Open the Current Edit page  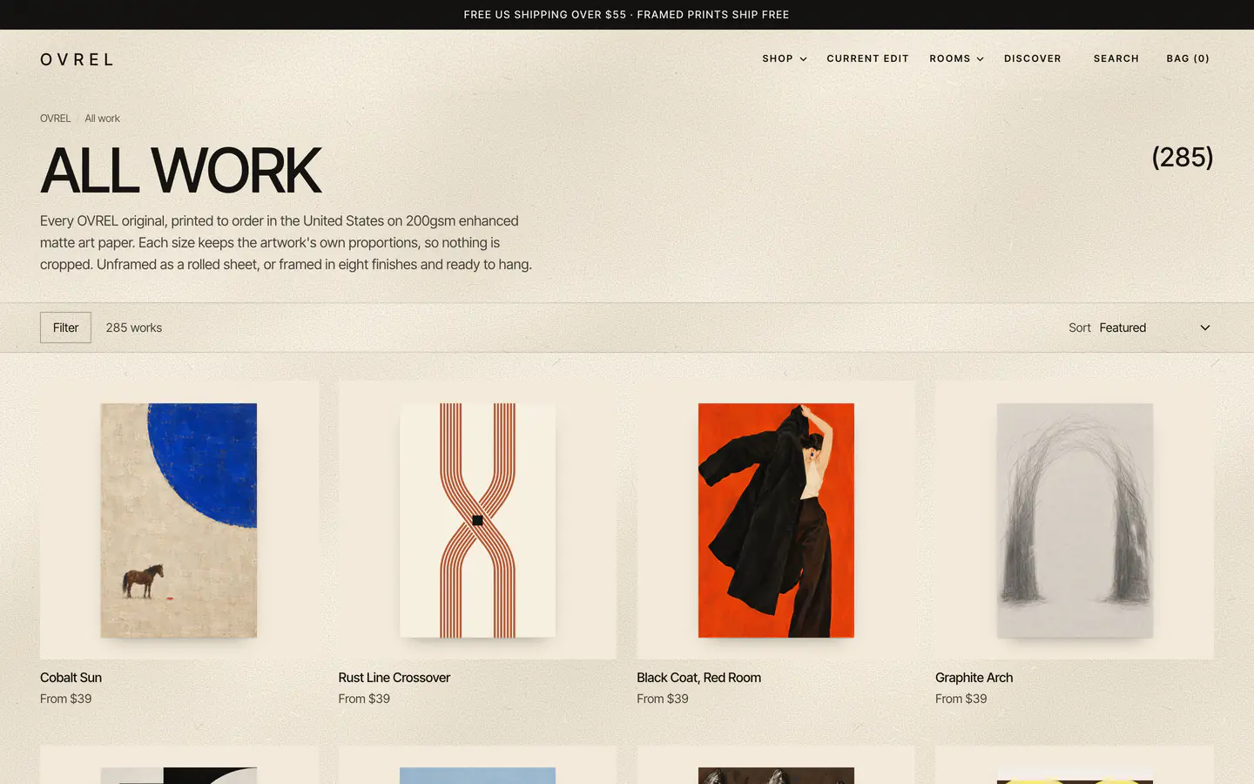coord(867,58)
